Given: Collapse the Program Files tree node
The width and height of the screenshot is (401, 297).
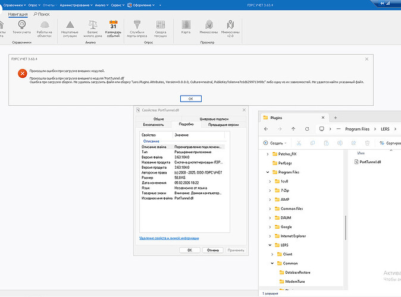Looking at the screenshot, I should point(267,172).
